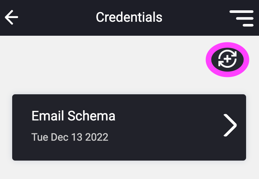Screen dimensions: 259x179
Task: Click the plus sign inside the refresh arrows
Action: point(227,59)
